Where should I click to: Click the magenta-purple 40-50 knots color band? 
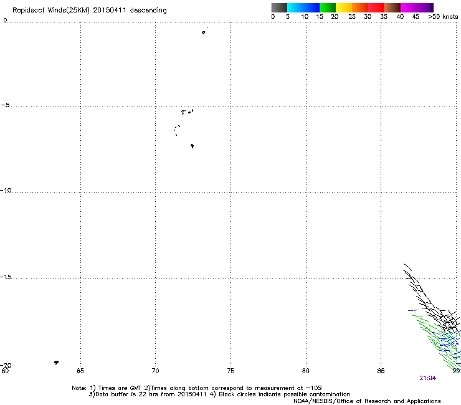point(417,7)
